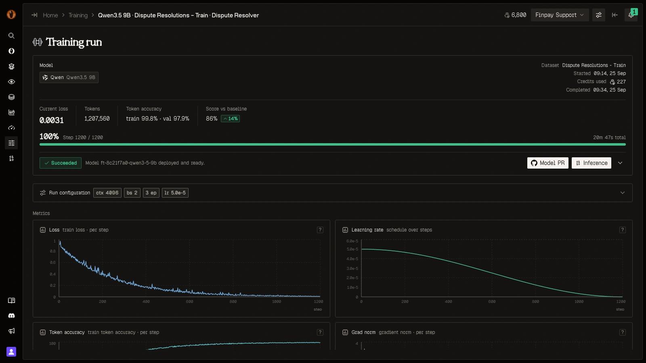Open the eye observe icon in sidebar
646x363 pixels.
[11, 82]
